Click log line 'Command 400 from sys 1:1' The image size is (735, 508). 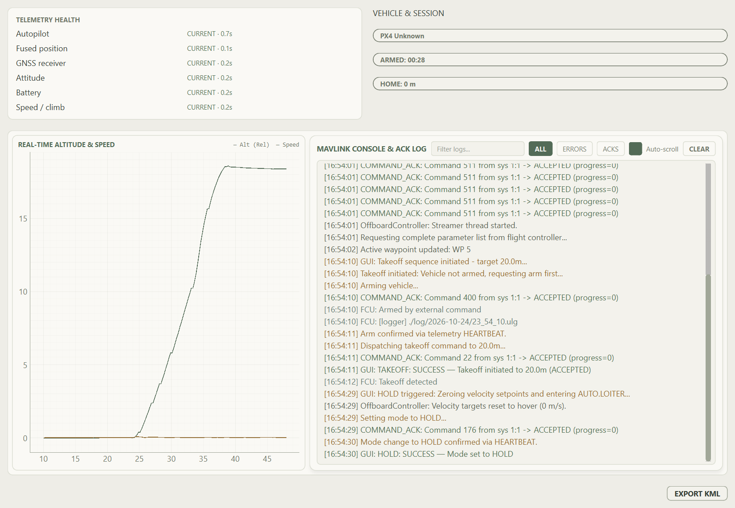(471, 298)
